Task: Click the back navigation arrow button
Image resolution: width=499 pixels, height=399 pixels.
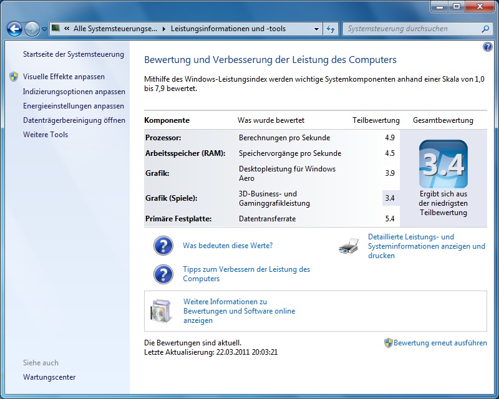Action: click(15, 29)
